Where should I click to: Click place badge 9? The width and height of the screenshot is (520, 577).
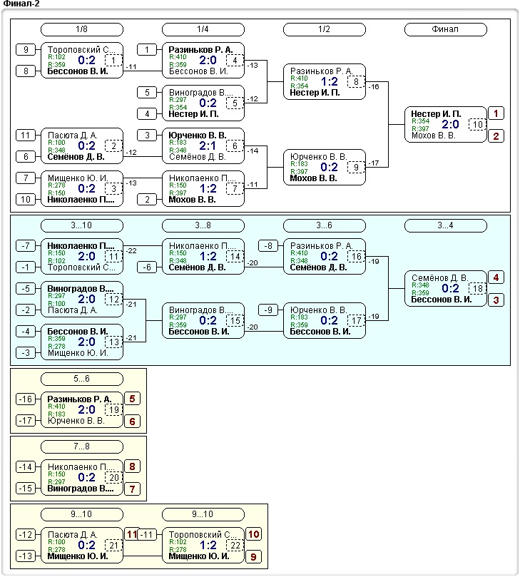pyautogui.click(x=253, y=557)
